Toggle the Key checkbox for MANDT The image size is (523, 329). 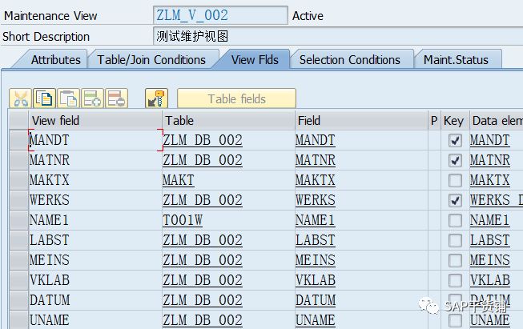point(455,140)
